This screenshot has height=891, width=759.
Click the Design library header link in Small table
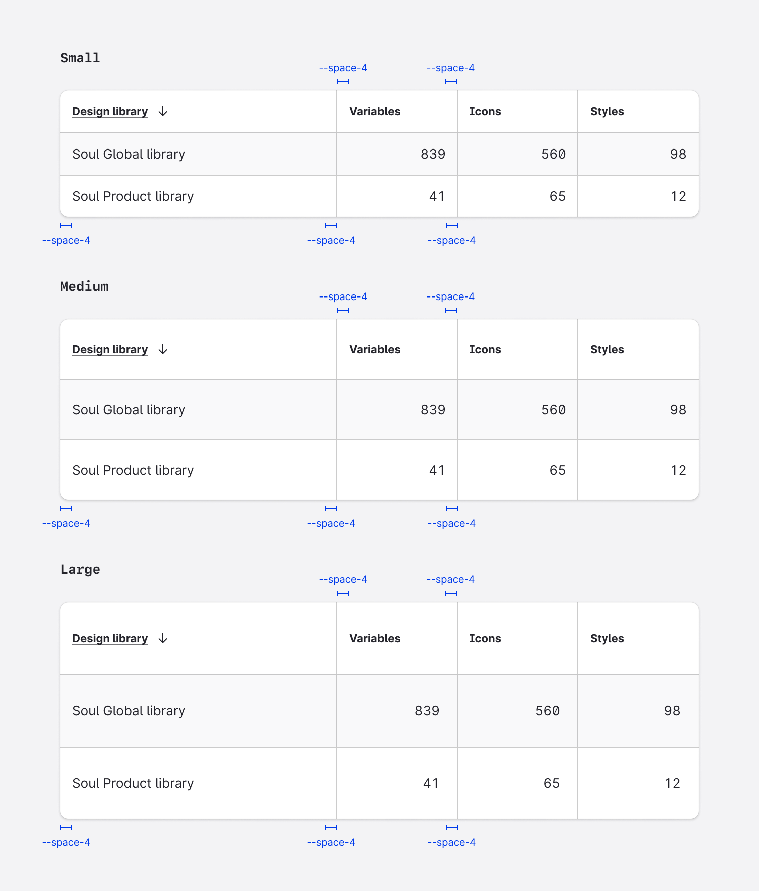(x=110, y=112)
